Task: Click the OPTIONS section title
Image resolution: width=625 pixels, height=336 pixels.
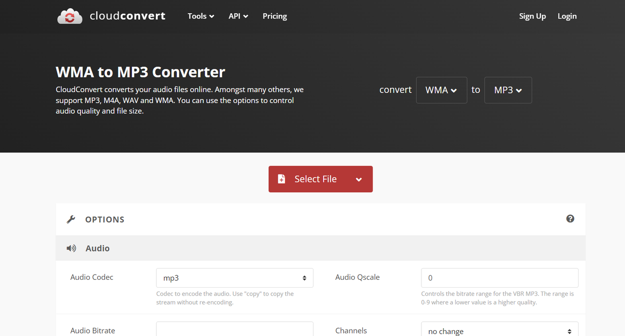Action: pos(105,219)
